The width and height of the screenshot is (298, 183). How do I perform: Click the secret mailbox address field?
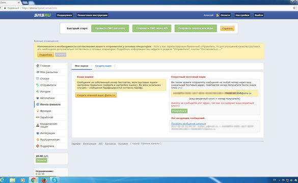tap(214, 93)
